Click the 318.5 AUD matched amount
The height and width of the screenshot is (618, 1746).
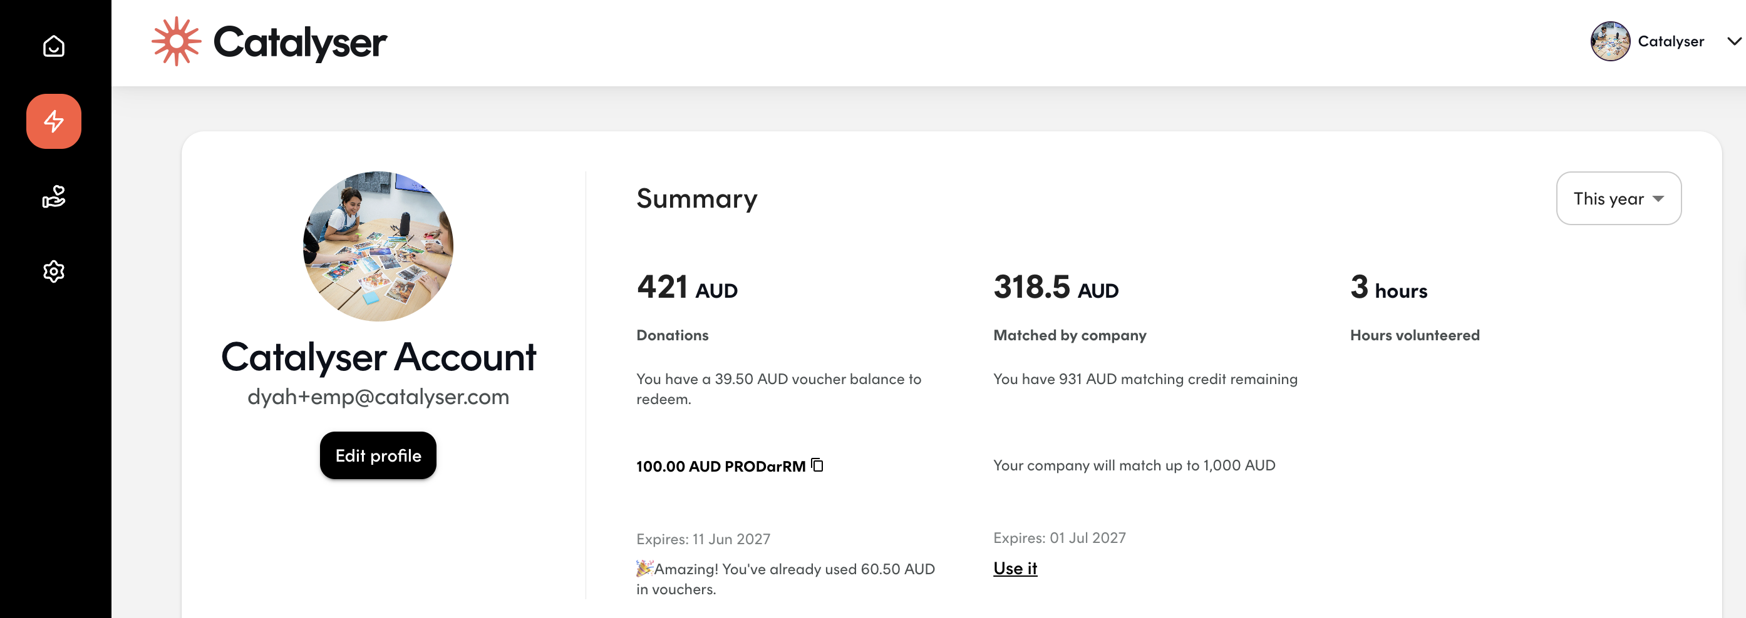pyautogui.click(x=1056, y=287)
